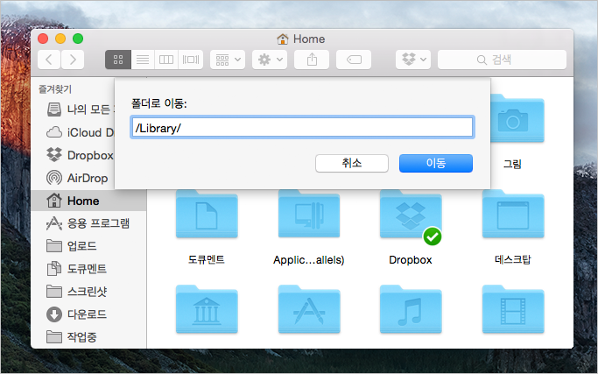598x374 pixels.
Task: Select Home in the sidebar
Action: coord(88,201)
